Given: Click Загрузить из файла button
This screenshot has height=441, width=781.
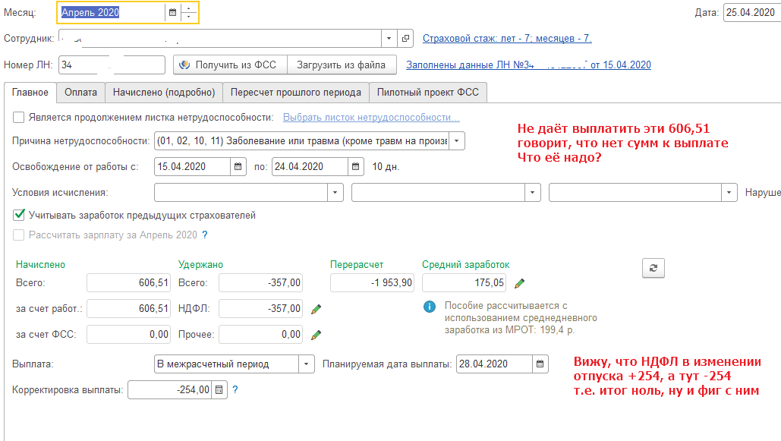Looking at the screenshot, I should tap(342, 65).
